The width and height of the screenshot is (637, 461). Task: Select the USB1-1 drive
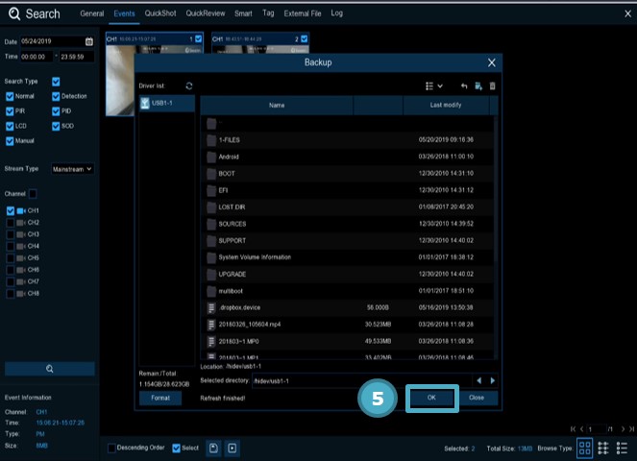coord(165,103)
